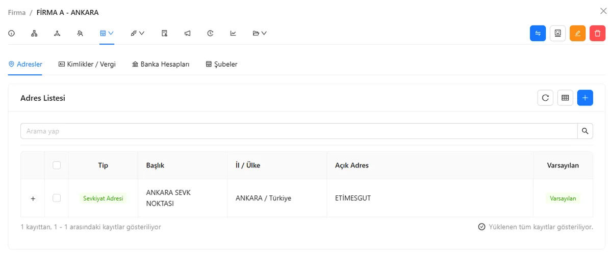
Task: Click the orange edit pencil button
Action: click(577, 33)
